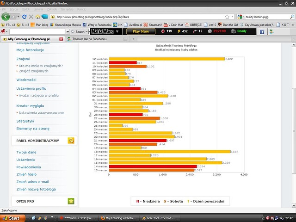Click Mafia Wars Ready camera icon
The image size is (296, 222).
click(234, 31)
